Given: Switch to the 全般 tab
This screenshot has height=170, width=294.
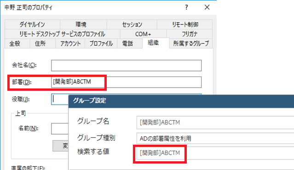Looking at the screenshot, I should pos(17,44).
